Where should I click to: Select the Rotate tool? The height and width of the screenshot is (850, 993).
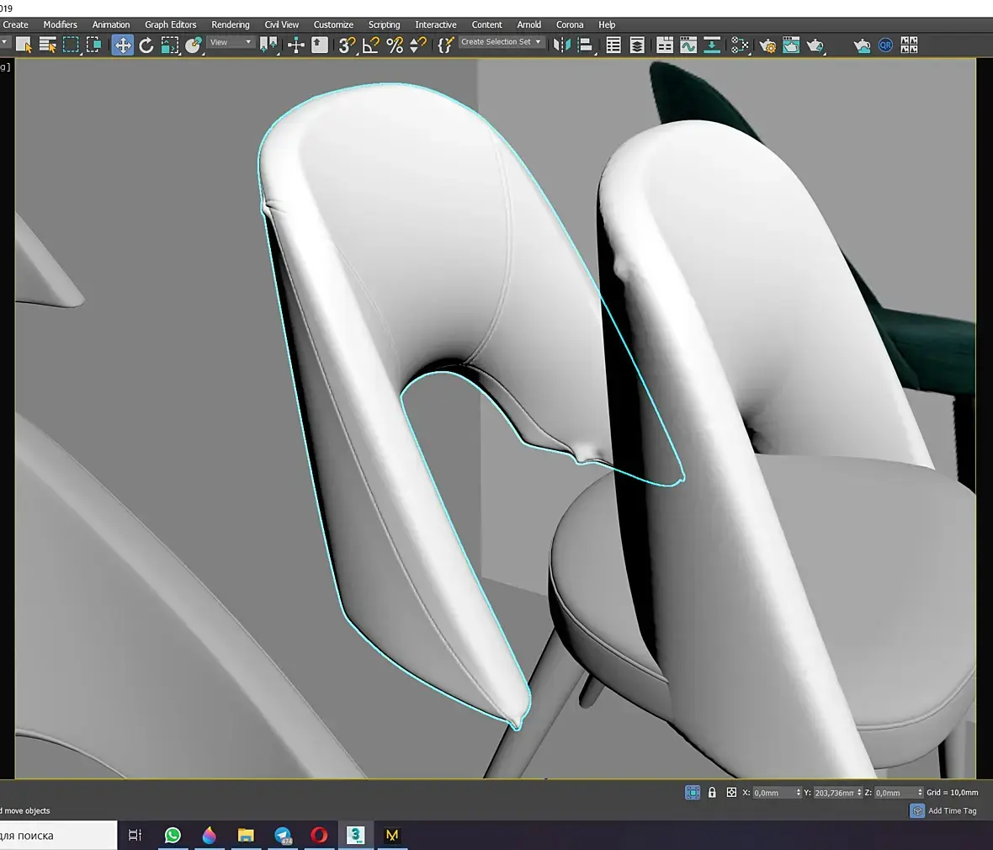146,45
